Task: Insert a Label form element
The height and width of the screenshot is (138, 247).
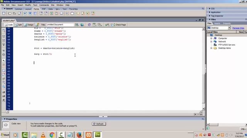Action: (67, 13)
